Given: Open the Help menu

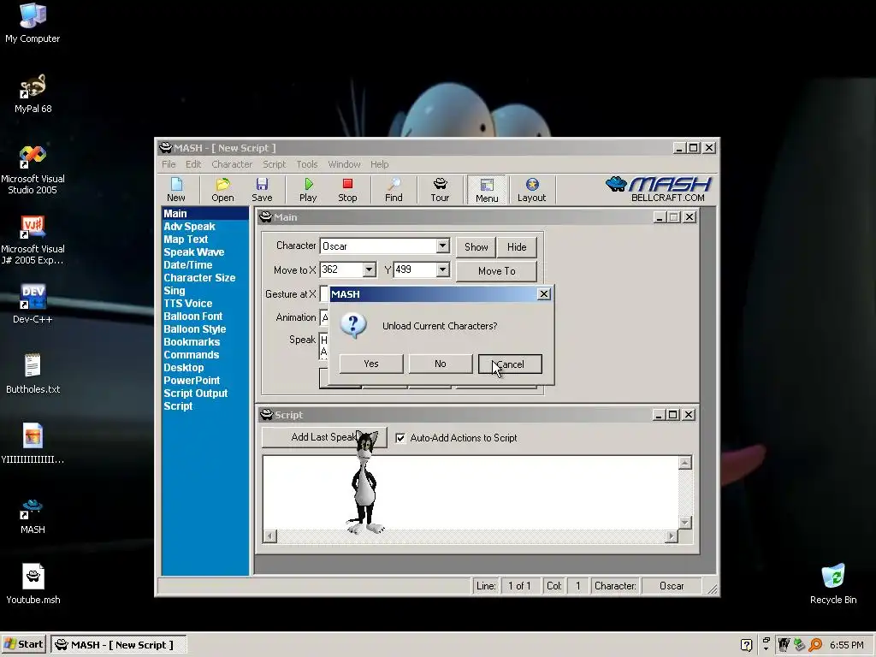Looking at the screenshot, I should [379, 164].
